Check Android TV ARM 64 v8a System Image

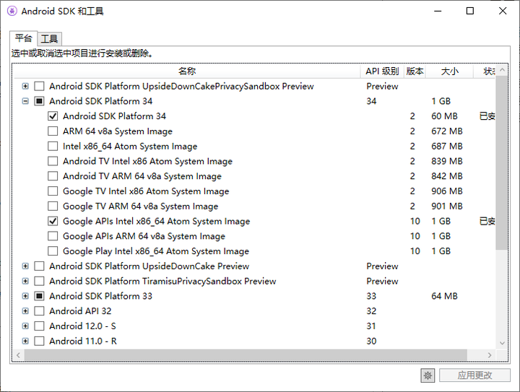[53, 176]
